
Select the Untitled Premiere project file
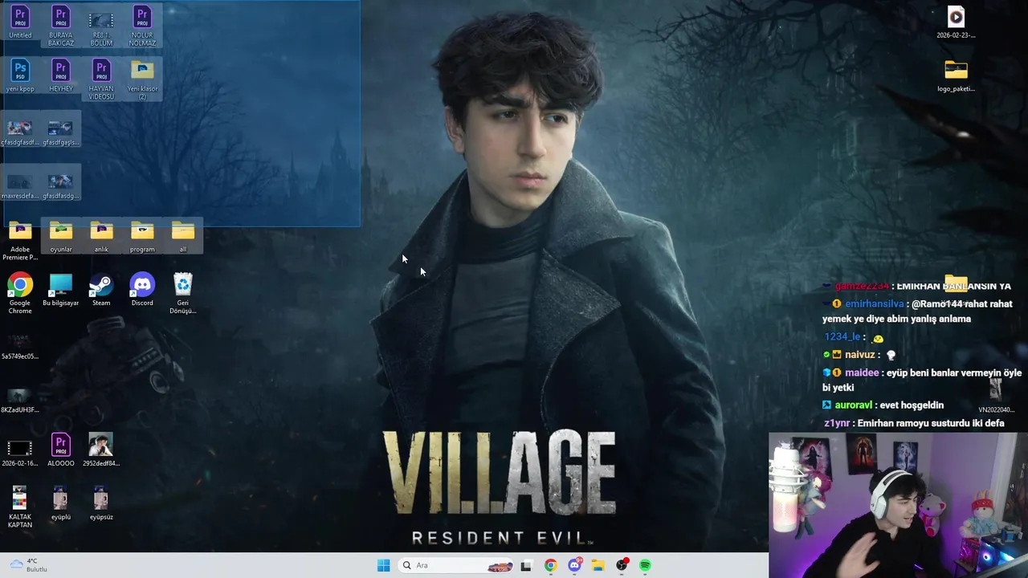20,22
